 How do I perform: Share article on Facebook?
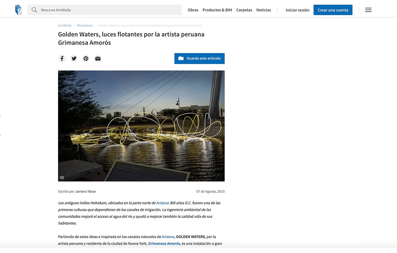(x=62, y=59)
